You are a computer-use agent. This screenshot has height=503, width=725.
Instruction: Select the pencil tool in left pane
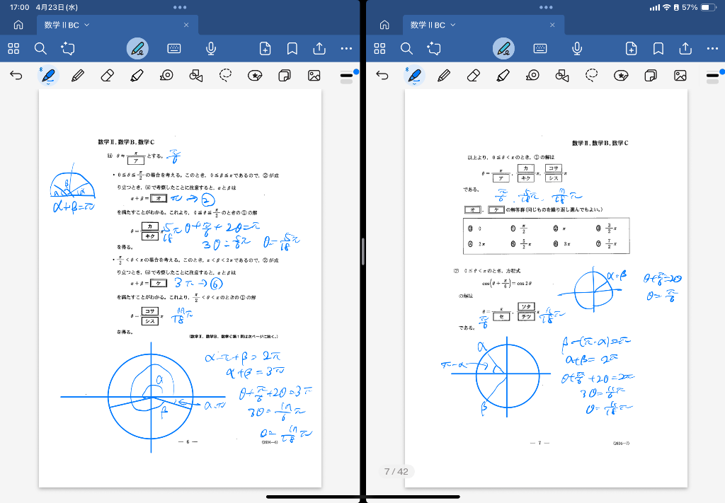[78, 75]
